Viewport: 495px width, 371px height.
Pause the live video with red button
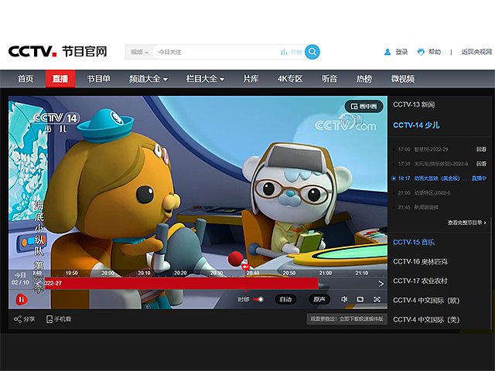22,299
